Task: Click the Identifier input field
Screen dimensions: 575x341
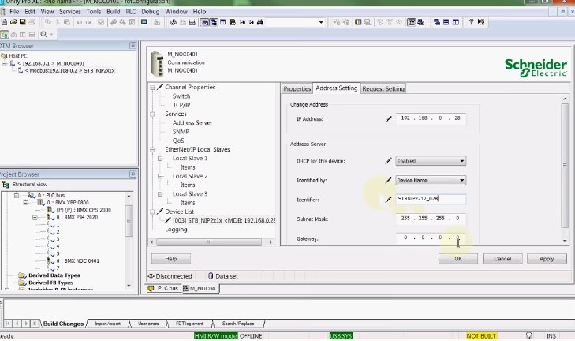Action: click(431, 199)
